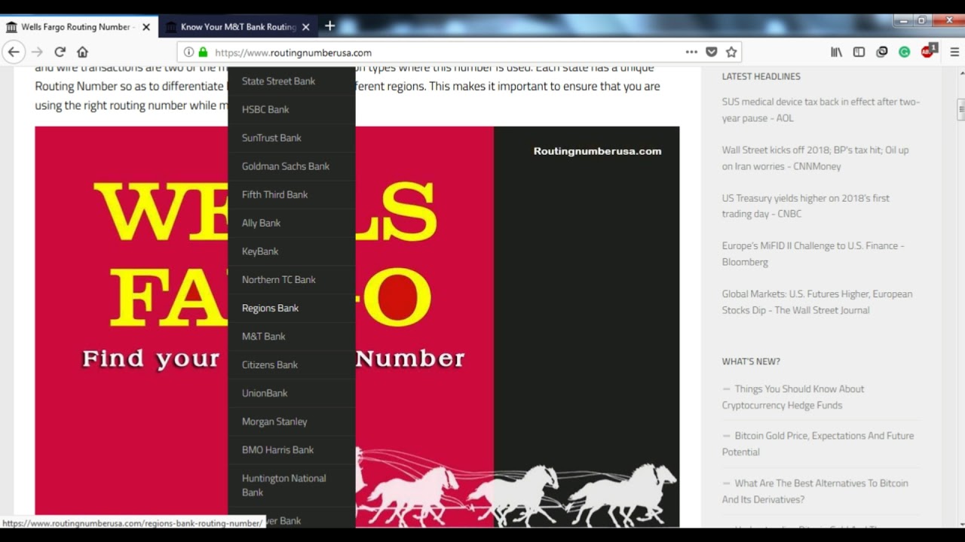Switch to the Know Your M&T Bank Routing tab

(237, 26)
